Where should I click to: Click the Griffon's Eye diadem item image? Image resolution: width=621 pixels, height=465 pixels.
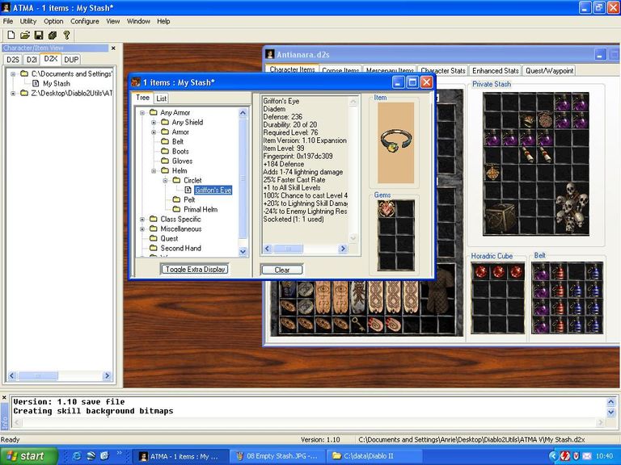(395, 143)
